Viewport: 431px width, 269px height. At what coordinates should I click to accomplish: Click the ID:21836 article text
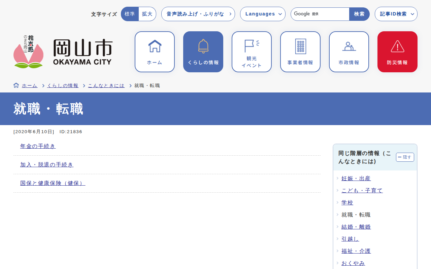[71, 132]
